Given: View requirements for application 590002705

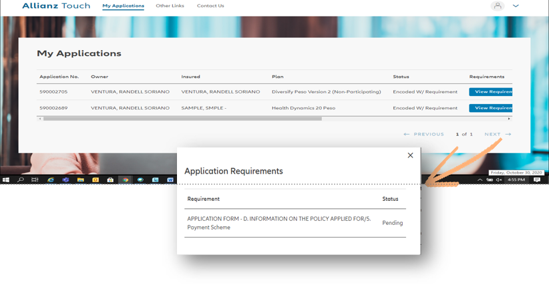Looking at the screenshot, I should click(491, 91).
